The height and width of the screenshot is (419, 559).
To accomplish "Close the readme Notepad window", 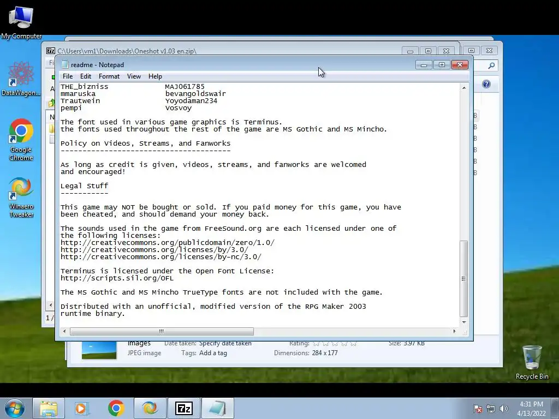I will tap(460, 65).
